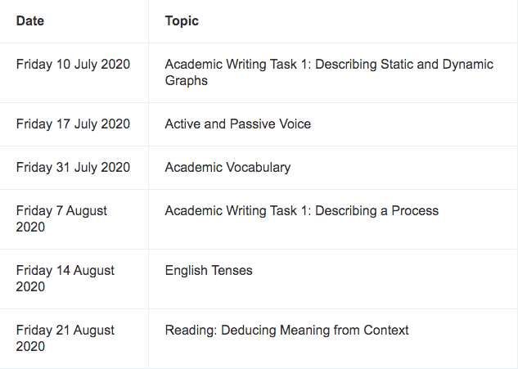Select the Friday 21 August 2020 date

65,338
